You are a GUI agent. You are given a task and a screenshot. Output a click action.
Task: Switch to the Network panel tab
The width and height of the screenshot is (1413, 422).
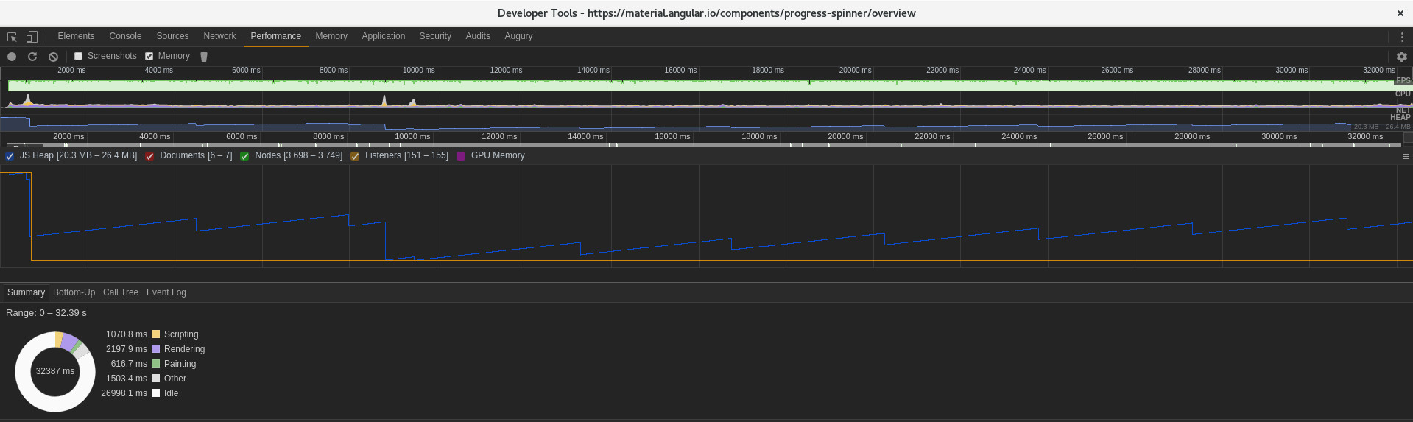(219, 36)
